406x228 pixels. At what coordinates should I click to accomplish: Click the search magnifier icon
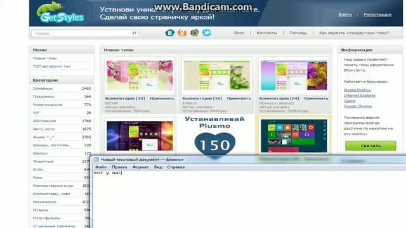[134, 33]
